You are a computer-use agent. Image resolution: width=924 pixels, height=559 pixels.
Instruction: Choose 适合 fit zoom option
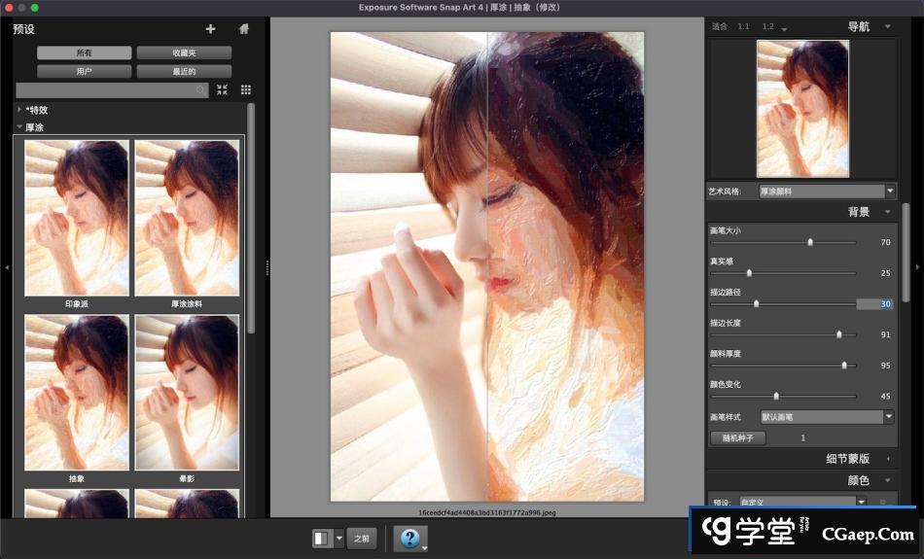click(720, 26)
